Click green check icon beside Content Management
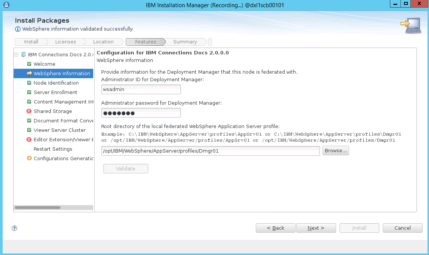This screenshot has width=429, height=255. click(x=29, y=102)
